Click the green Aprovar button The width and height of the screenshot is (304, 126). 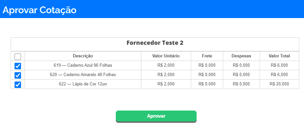tap(156, 116)
